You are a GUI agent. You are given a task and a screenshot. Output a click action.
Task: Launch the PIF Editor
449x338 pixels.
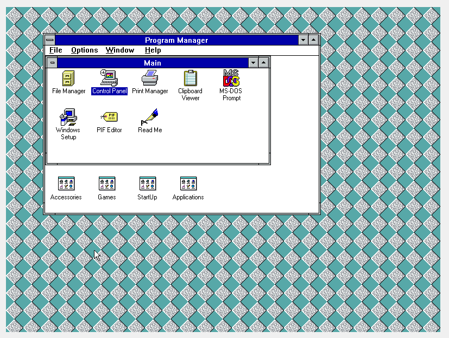109,118
